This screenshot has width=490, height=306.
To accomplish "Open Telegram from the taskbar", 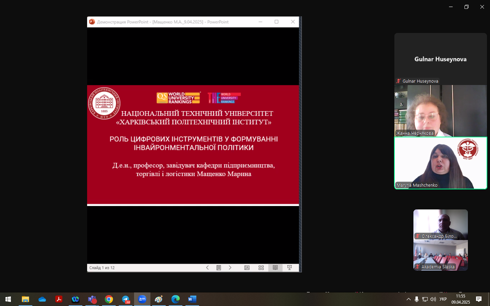I will click(126, 299).
